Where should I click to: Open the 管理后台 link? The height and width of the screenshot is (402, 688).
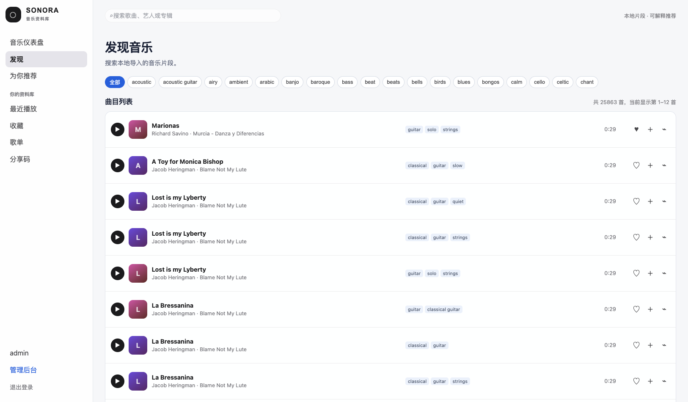[23, 370]
